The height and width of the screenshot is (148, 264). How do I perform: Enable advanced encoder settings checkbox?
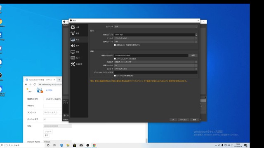115,45
